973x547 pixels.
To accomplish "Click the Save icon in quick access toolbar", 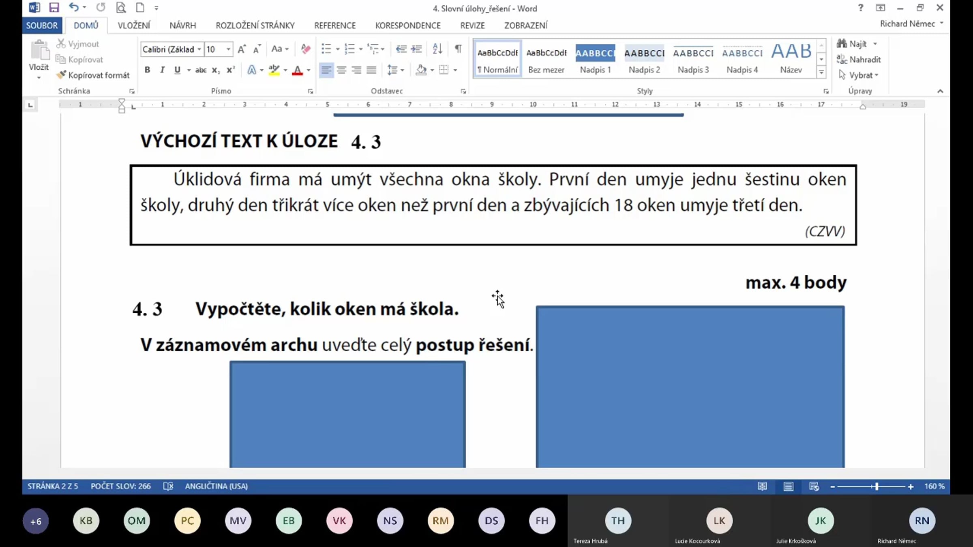I will click(x=54, y=7).
